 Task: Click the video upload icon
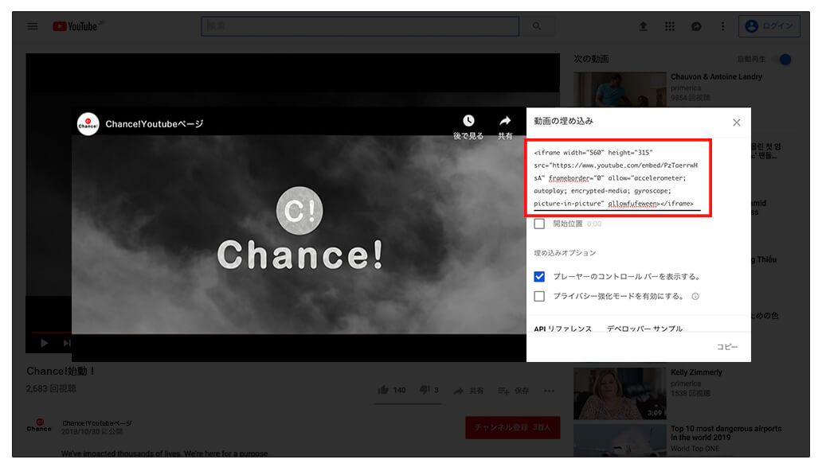point(643,26)
